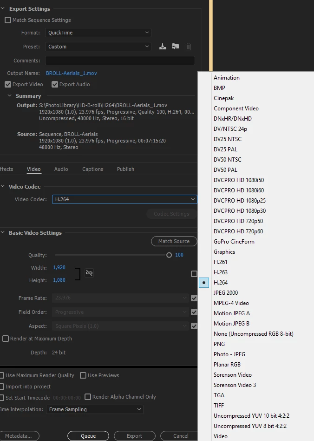Select the Planar RGB codec
Image resolution: width=314 pixels, height=441 pixels.
tap(227, 365)
